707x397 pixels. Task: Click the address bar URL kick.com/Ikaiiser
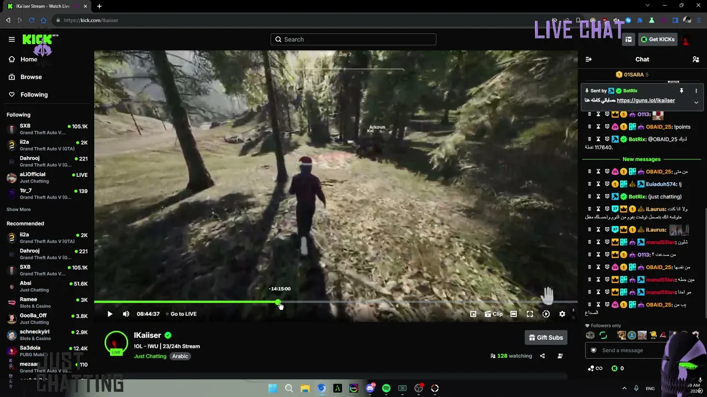[91, 20]
